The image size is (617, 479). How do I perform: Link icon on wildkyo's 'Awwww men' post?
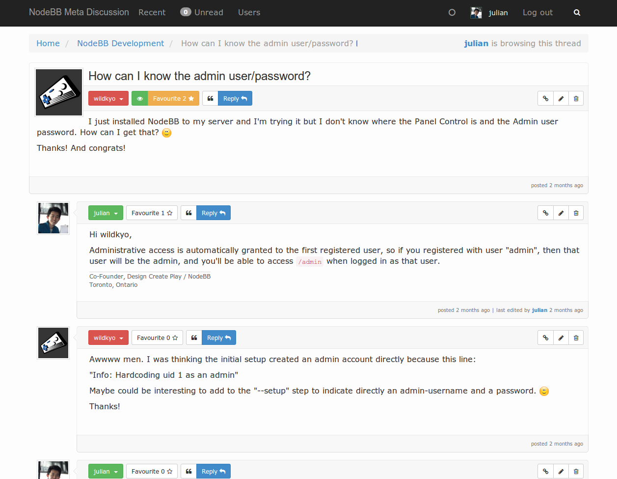tap(545, 338)
